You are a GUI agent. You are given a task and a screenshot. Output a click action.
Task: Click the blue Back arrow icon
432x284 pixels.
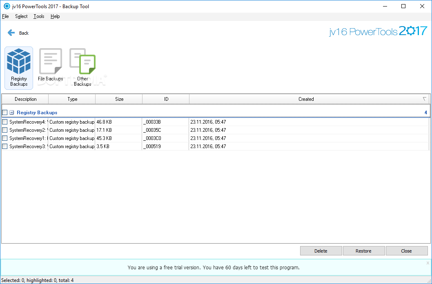(11, 33)
